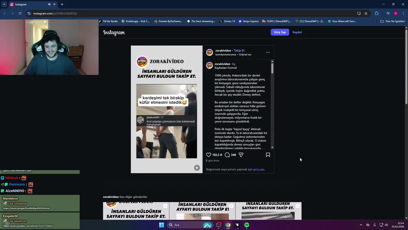Open zorakivideo username in post header
408x230 pixels.
click(223, 50)
